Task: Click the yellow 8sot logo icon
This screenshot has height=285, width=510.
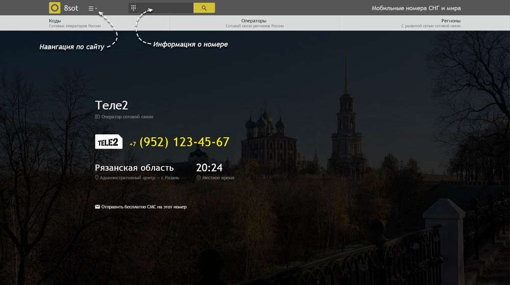Action: (x=55, y=8)
